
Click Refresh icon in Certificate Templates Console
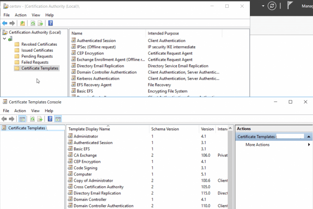click(32, 119)
